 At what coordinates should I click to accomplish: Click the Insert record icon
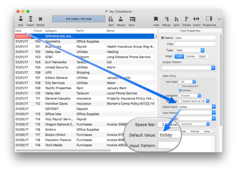click(x=30, y=19)
